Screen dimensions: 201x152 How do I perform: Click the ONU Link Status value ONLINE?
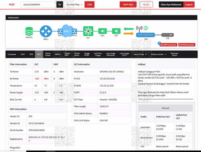(x=104, y=120)
